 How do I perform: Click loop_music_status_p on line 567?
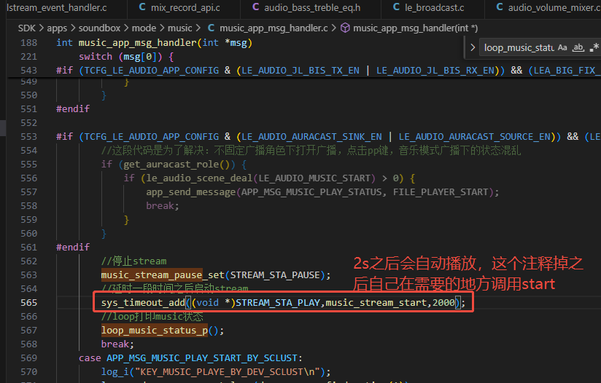pyautogui.click(x=154, y=330)
